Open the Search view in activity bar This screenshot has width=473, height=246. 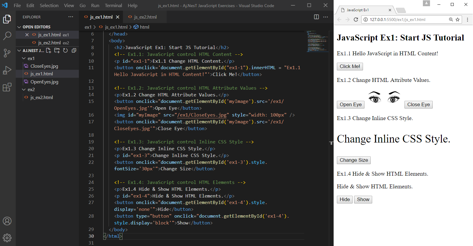pyautogui.click(x=7, y=36)
